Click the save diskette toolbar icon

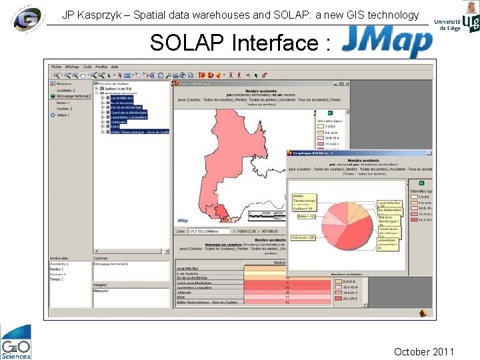(x=191, y=75)
